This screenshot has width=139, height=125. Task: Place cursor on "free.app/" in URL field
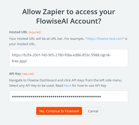pos(19,61)
